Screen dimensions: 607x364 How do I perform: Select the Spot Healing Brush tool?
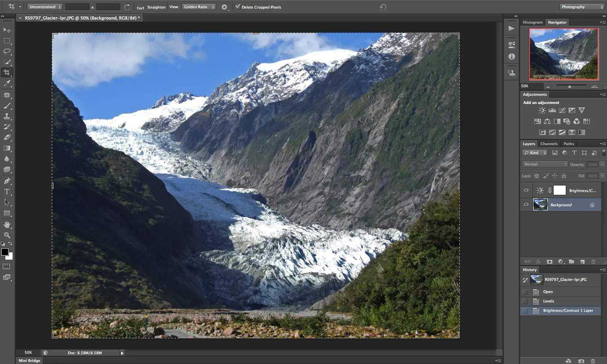pyautogui.click(x=7, y=95)
